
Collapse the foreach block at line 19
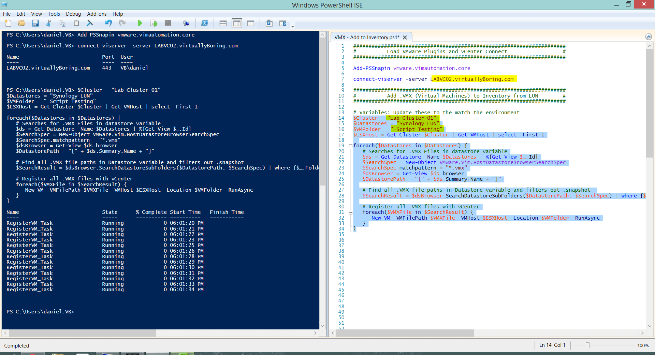click(x=350, y=146)
